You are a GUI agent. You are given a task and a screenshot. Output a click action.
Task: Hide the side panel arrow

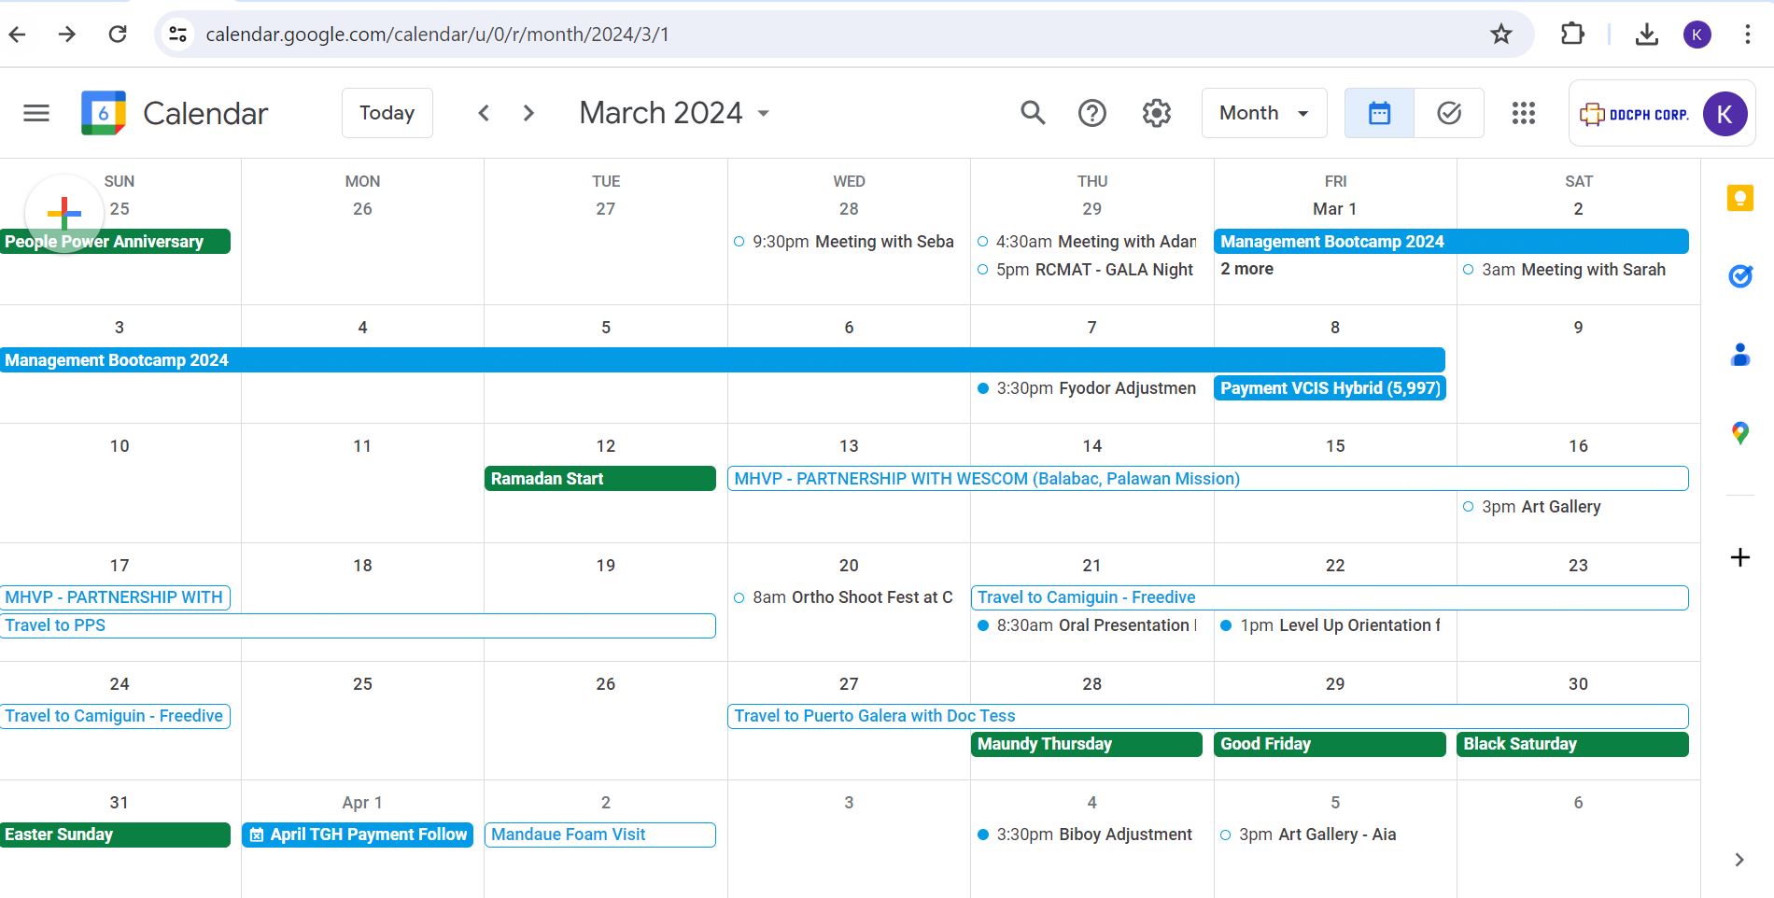pyautogui.click(x=1739, y=860)
